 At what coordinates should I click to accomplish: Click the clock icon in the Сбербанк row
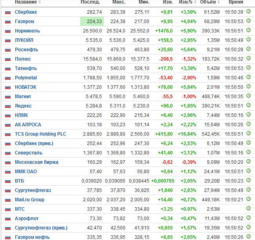click(248, 11)
